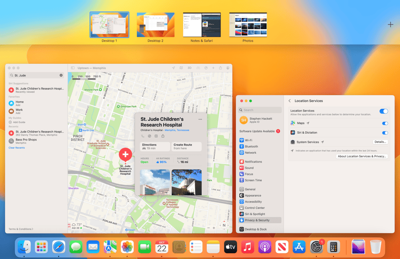Click the share icon on place card
This screenshot has width=400, height=259.
(163, 136)
